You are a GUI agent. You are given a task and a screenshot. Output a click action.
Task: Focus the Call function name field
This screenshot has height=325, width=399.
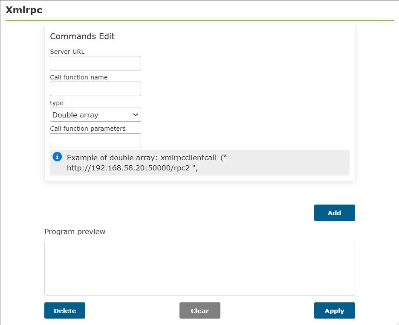(x=95, y=89)
